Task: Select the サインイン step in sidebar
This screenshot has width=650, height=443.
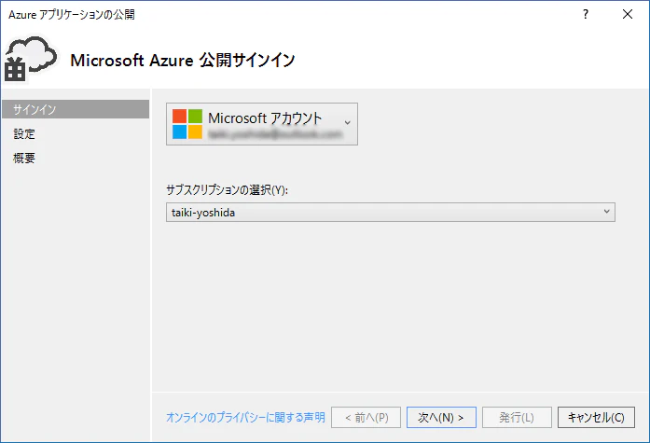Action: click(76, 109)
